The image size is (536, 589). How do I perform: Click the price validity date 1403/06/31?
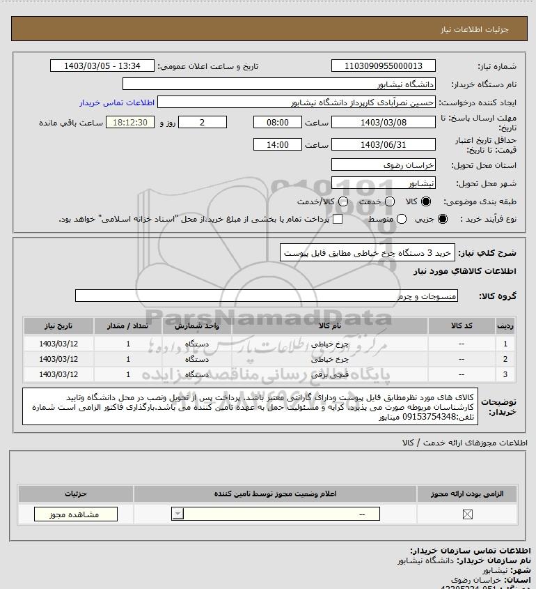click(384, 144)
